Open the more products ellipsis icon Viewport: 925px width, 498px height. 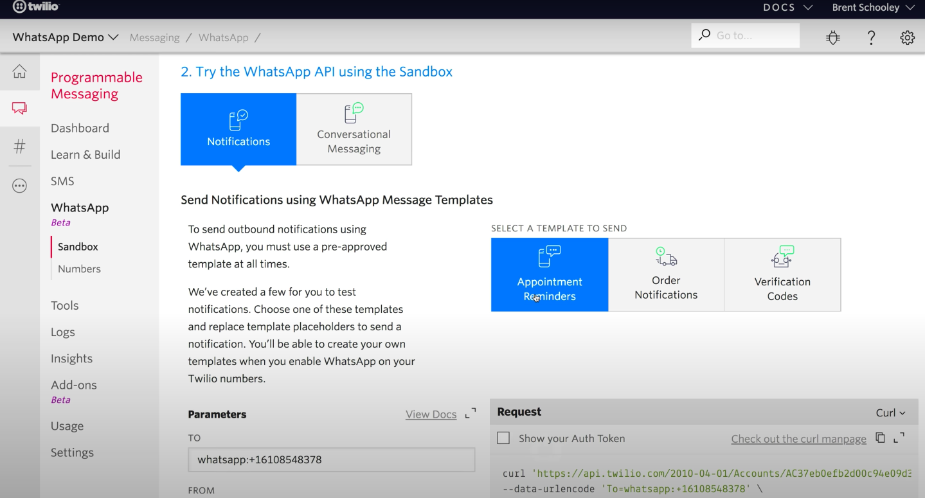point(19,186)
